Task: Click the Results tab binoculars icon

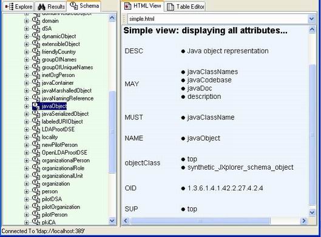Action: point(41,7)
